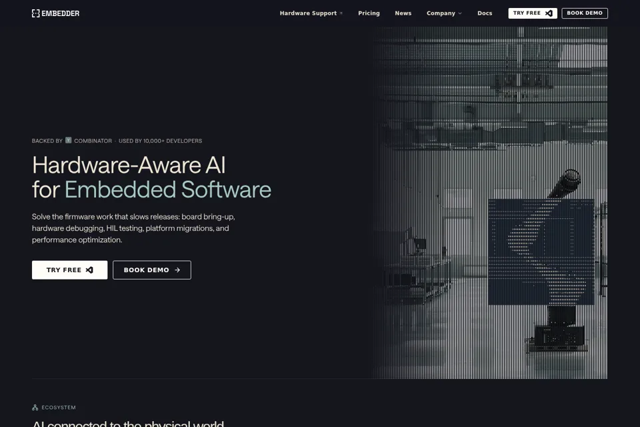This screenshot has width=640, height=427.
Task: Click VS Code icon in header TRY FREE
Action: [x=549, y=13]
